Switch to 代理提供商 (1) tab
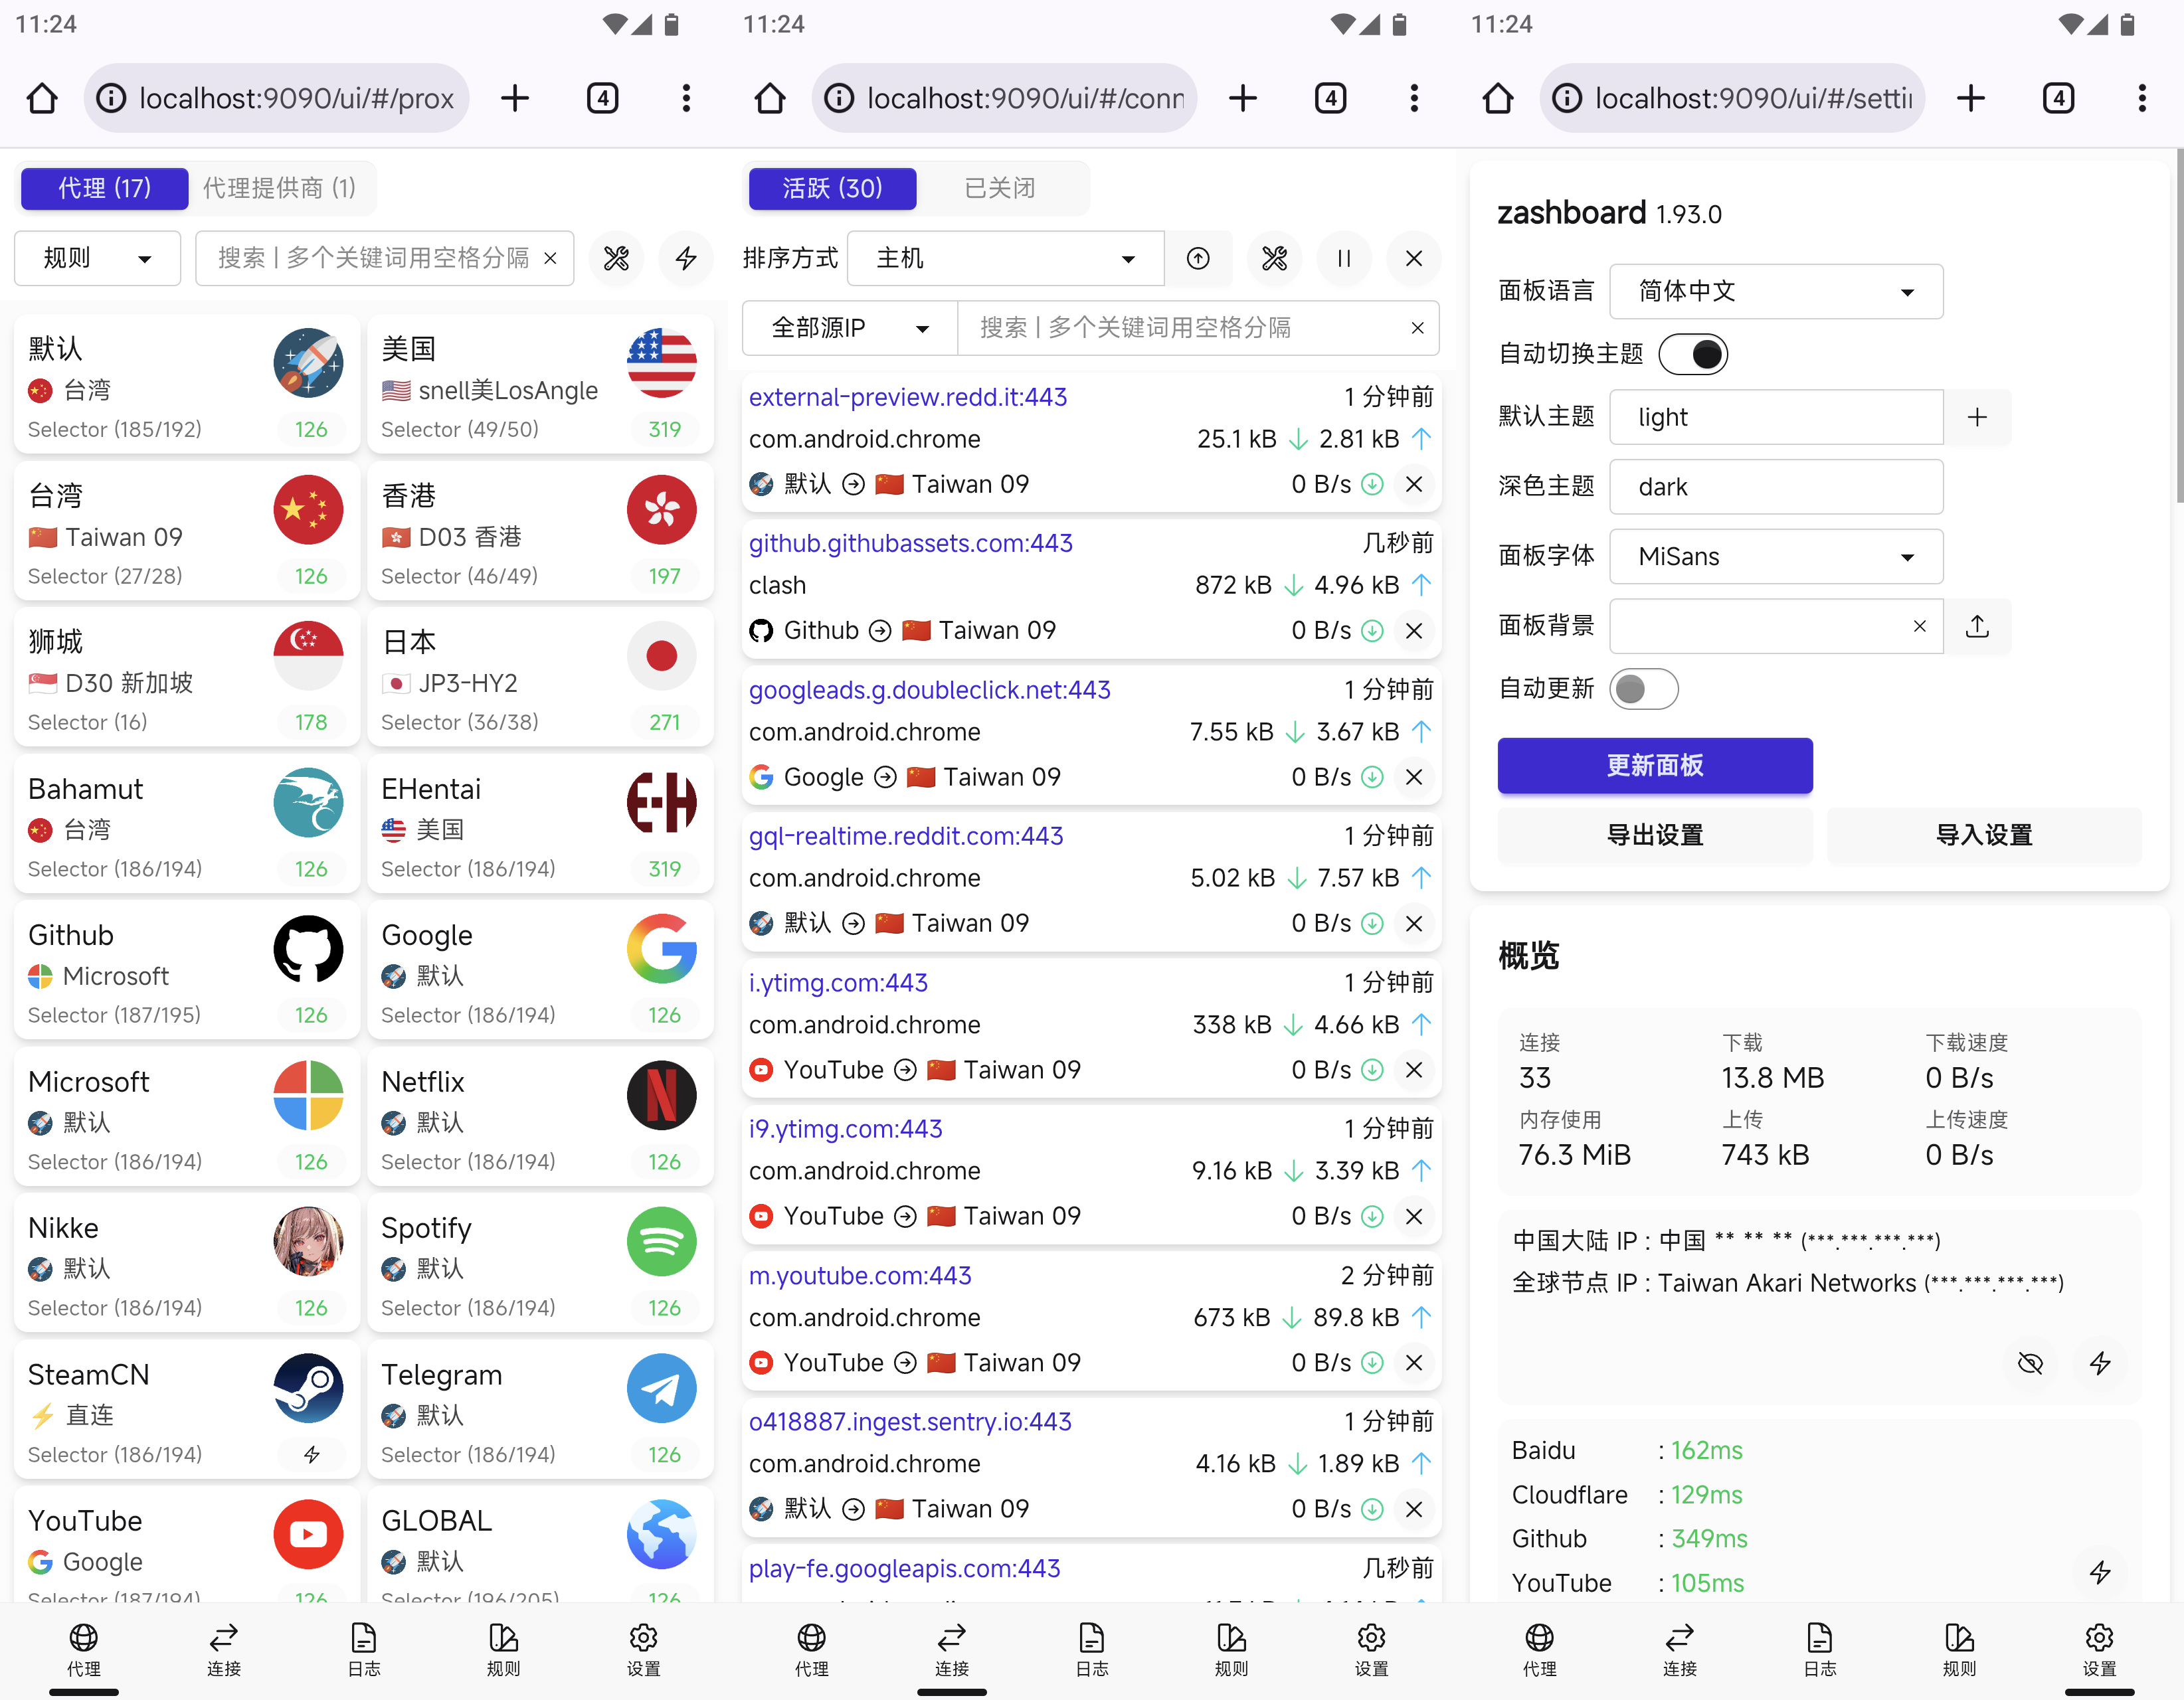 [x=279, y=188]
